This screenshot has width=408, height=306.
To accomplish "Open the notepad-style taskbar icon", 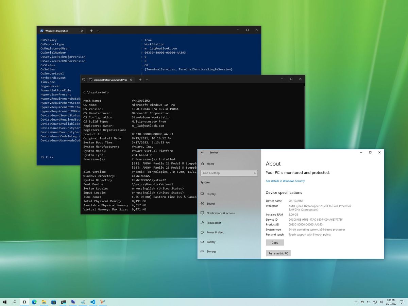I will pyautogui.click(x=83, y=302).
